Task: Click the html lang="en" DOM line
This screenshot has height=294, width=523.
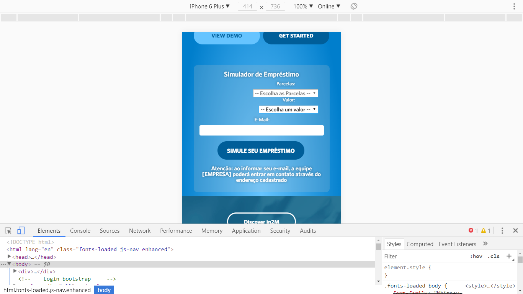Action: point(90,249)
